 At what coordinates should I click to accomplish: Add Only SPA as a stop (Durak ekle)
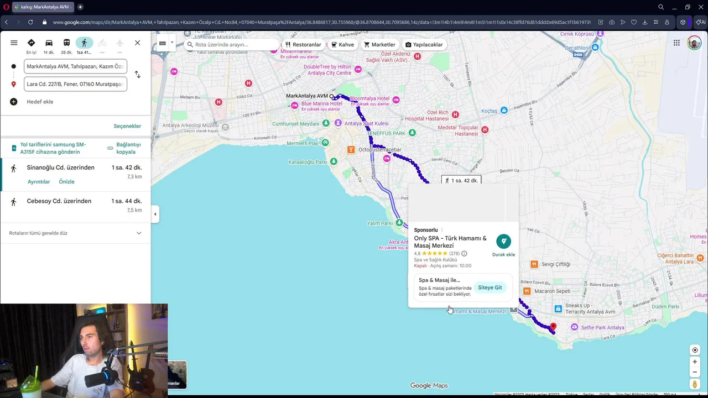click(x=503, y=245)
